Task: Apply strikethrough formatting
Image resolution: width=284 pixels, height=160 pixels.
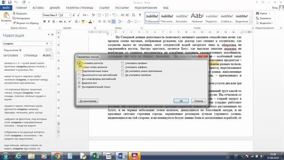Action: coord(61,22)
